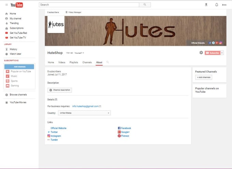The width and height of the screenshot is (232, 169).
Task: Open channel settings gear icon
Action: (201, 53)
